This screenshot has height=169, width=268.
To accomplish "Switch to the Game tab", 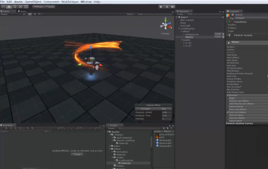I will [x=22, y=11].
